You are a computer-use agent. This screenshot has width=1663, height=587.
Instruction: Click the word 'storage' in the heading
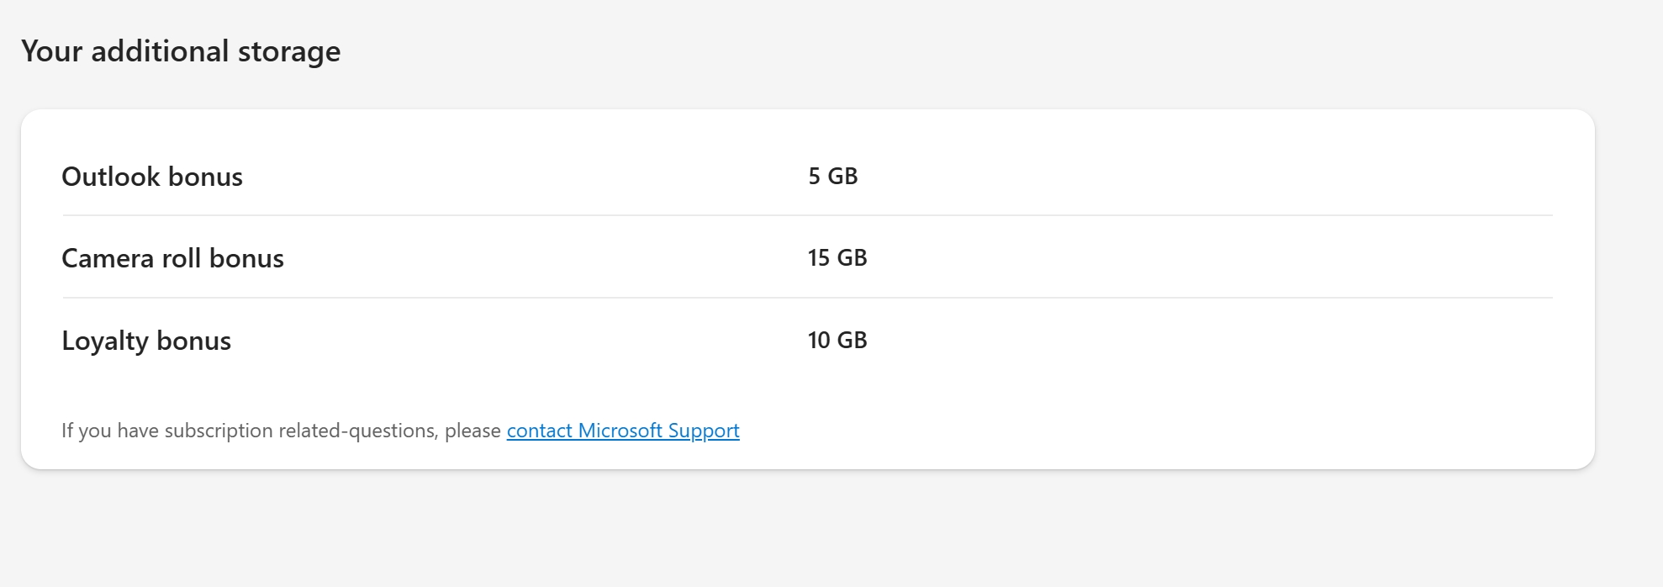click(289, 51)
